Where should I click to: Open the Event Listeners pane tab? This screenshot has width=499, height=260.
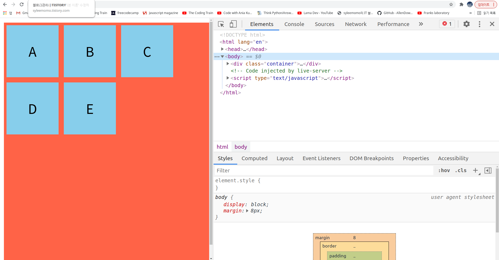(x=321, y=158)
